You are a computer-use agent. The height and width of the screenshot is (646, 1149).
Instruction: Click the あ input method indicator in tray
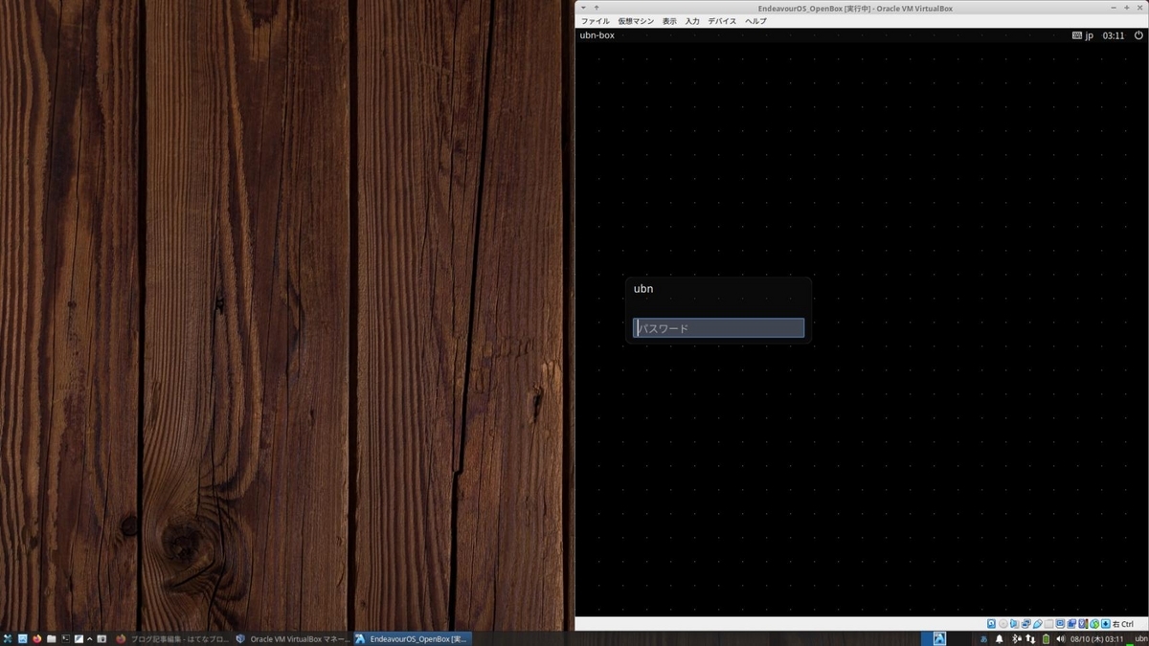click(x=983, y=639)
